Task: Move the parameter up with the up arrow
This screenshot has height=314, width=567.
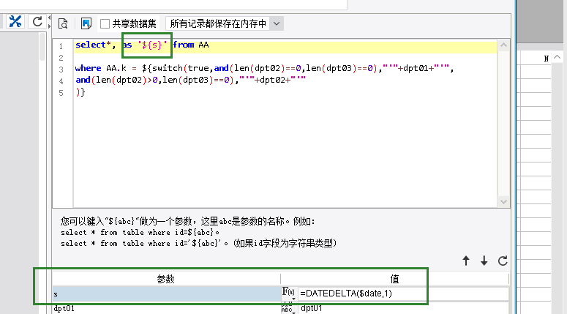Action: pos(466,261)
